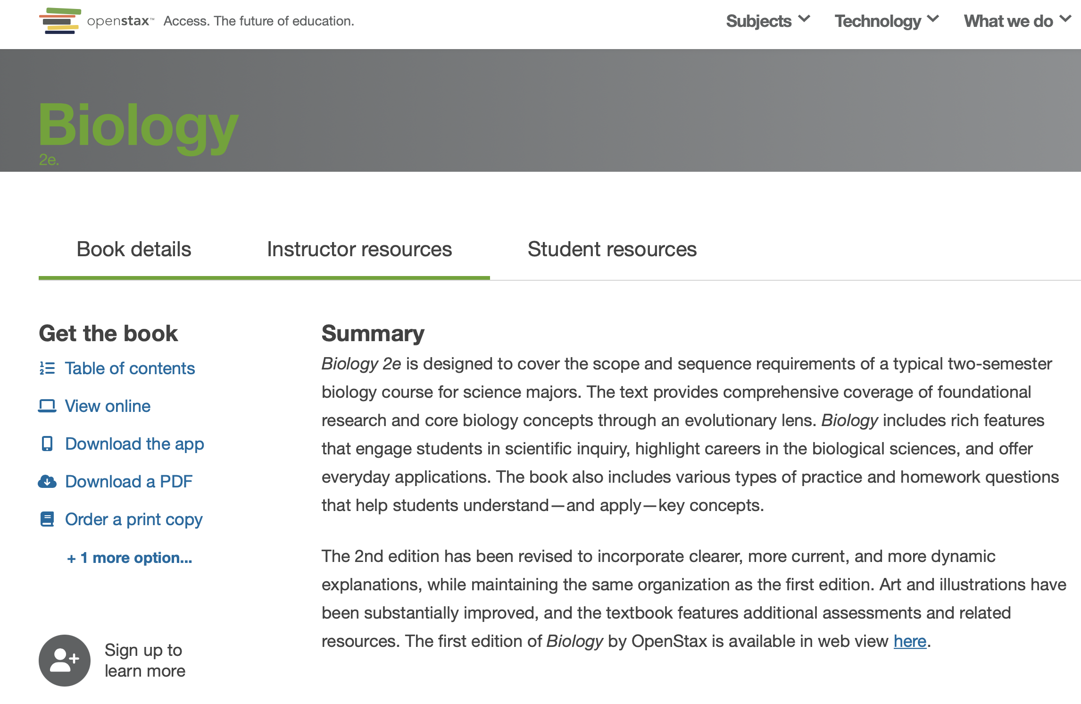Image resolution: width=1081 pixels, height=704 pixels.
Task: Click the Download a PDF link
Action: click(129, 481)
